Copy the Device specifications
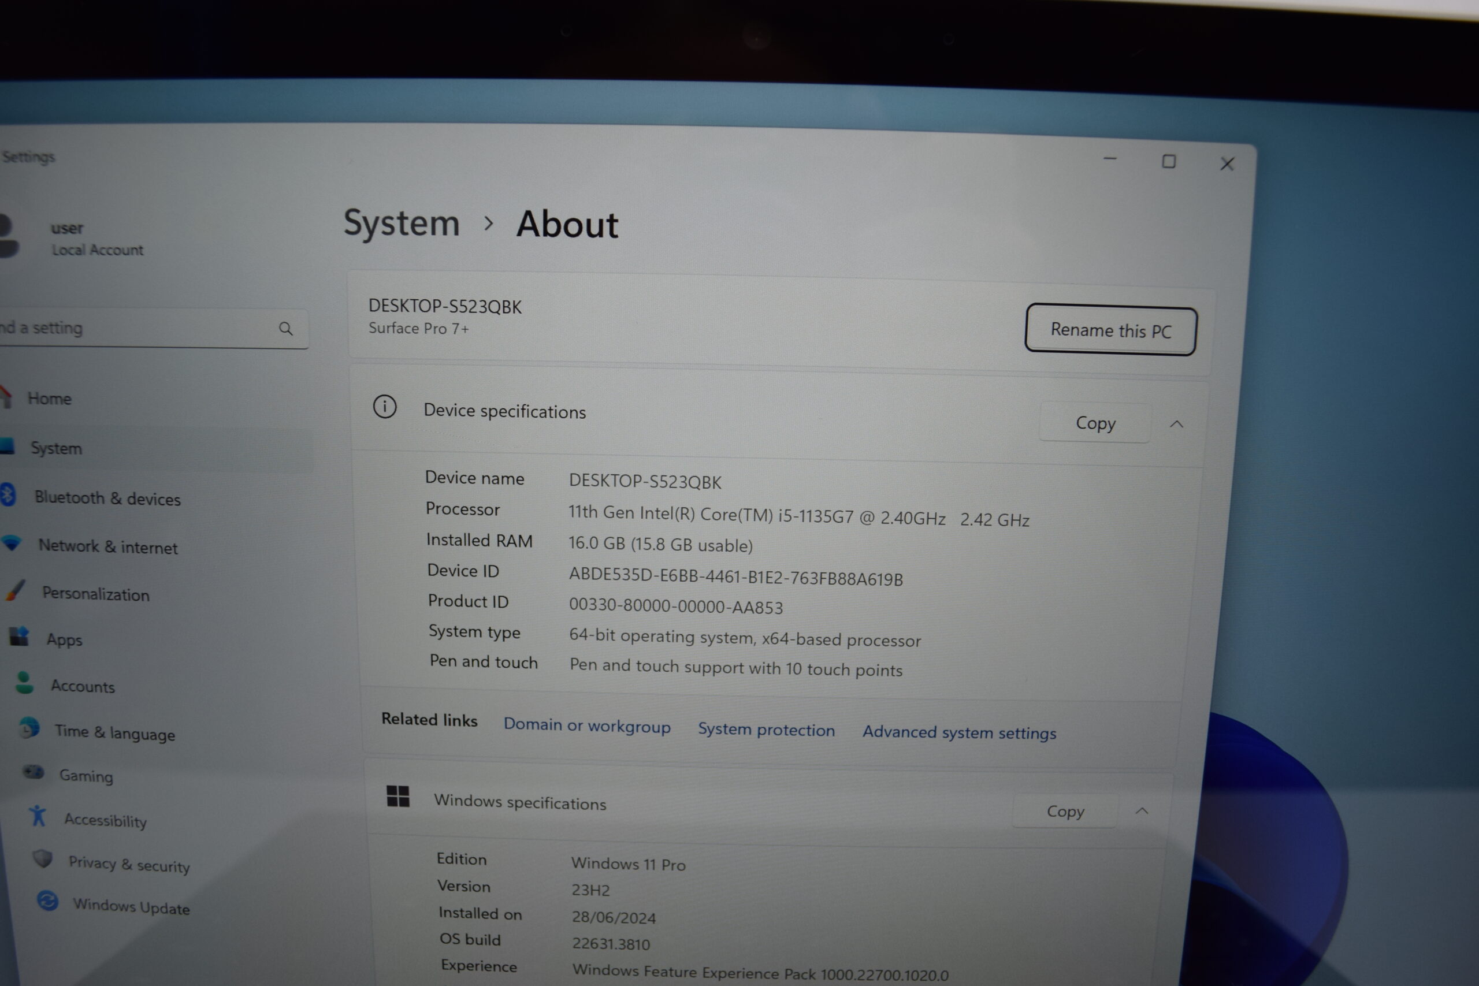 (x=1095, y=423)
